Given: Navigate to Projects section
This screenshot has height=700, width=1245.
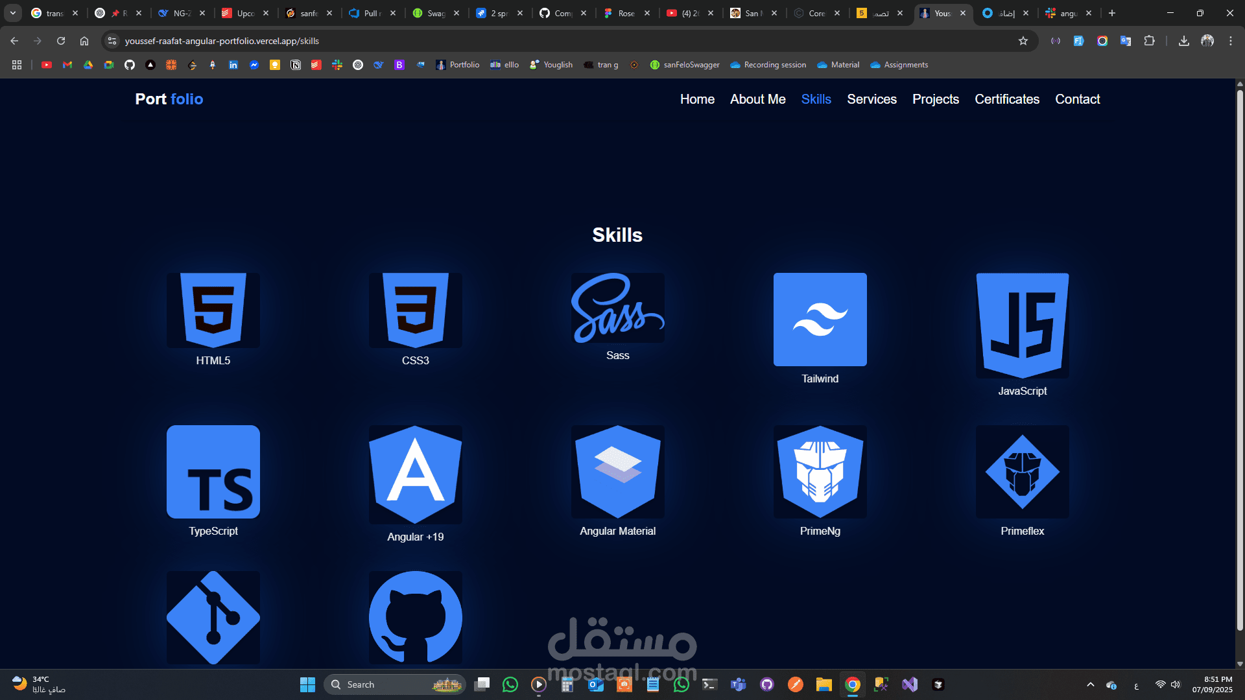Looking at the screenshot, I should click(x=936, y=99).
